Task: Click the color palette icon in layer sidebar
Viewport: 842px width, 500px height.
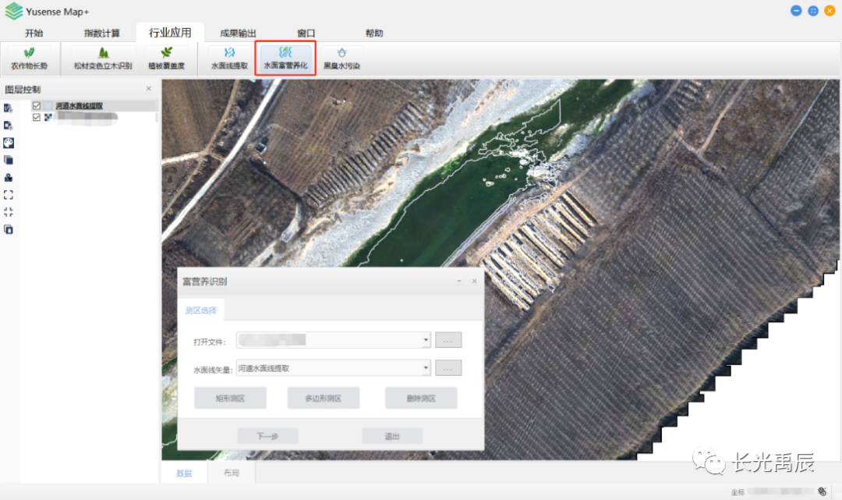Action: 9,143
